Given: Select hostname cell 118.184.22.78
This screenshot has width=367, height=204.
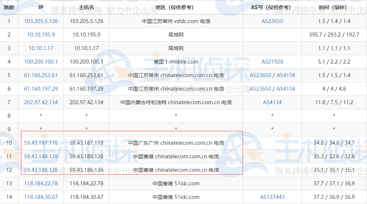Looking at the screenshot, I should coord(86,184).
